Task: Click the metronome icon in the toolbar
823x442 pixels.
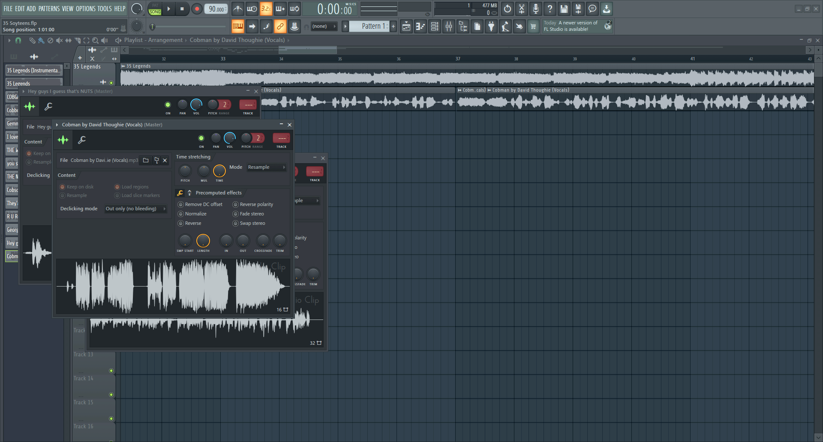Action: pos(238,9)
